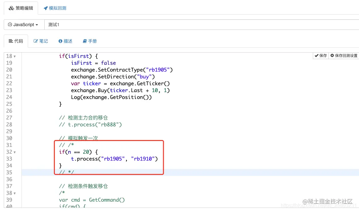Click the line "var cmd = GetCommand()"
359x211 pixels.
pos(92,200)
